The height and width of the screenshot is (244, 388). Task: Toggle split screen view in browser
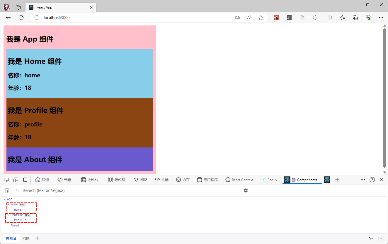(x=329, y=18)
